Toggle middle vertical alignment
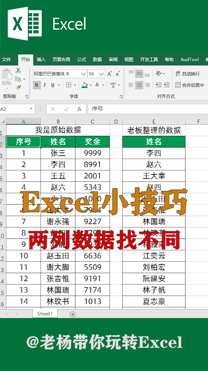Screen dimensions: 208x371 coord(139,74)
